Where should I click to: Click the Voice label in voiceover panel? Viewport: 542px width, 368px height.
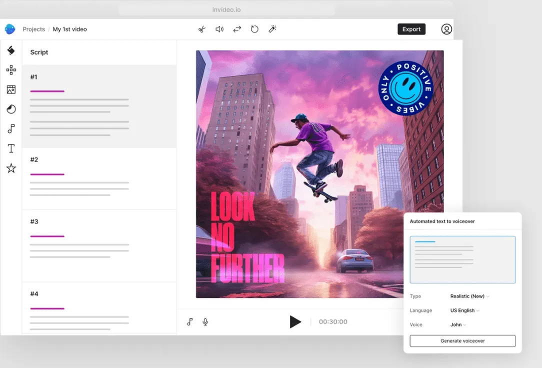[416, 324]
